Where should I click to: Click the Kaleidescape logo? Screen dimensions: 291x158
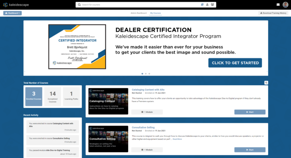pyautogui.click(x=16, y=5)
